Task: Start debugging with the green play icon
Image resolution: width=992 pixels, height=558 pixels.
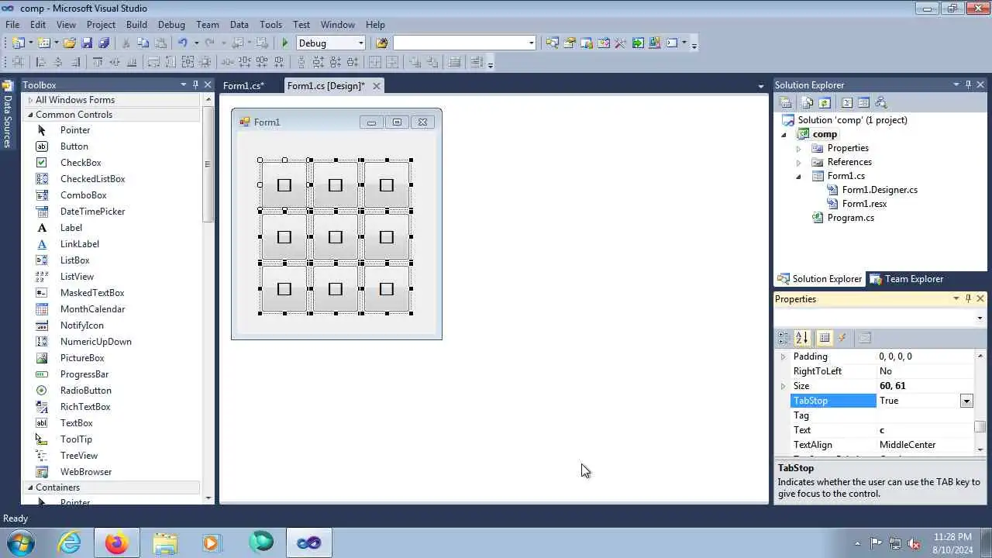Action: 285,43
